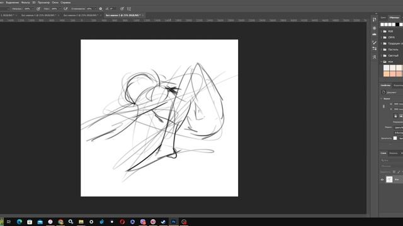Screen dimensions: 403x226
Task: Expand the Градации серого swatch folder
Action: click(382, 43)
